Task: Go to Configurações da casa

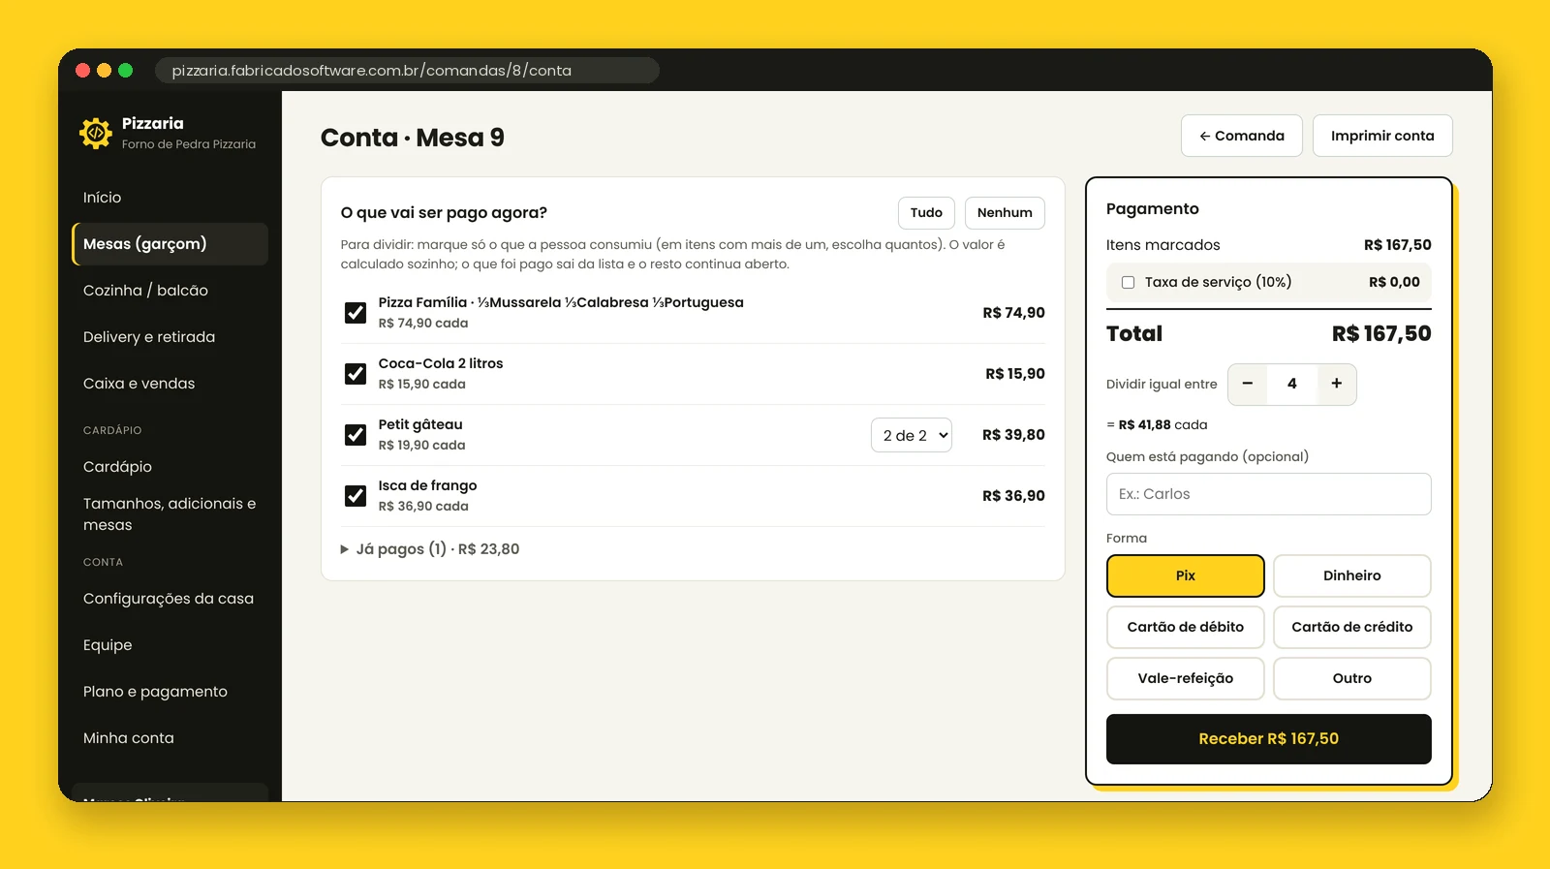Action: (170, 599)
